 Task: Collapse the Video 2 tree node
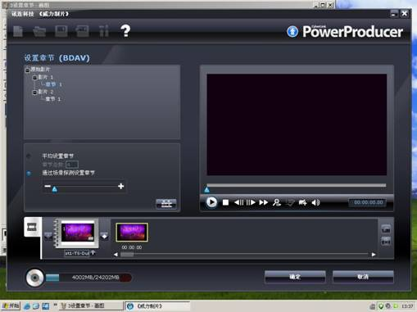[x=34, y=93]
